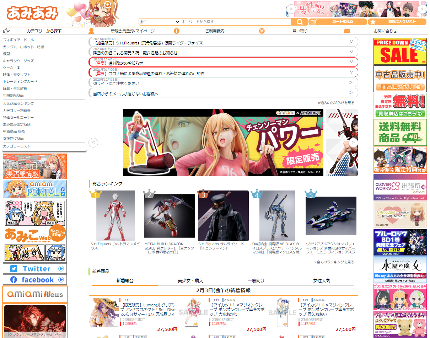Open the amiami PORTAL banner
Image resolution: width=430 pixels, height=338 pixels.
click(35, 189)
